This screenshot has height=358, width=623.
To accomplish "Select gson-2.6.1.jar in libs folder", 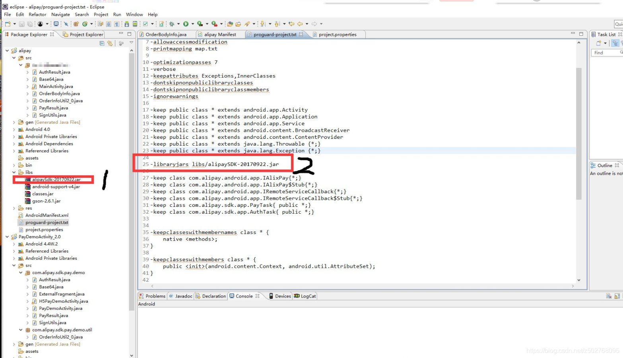I will pos(47,201).
